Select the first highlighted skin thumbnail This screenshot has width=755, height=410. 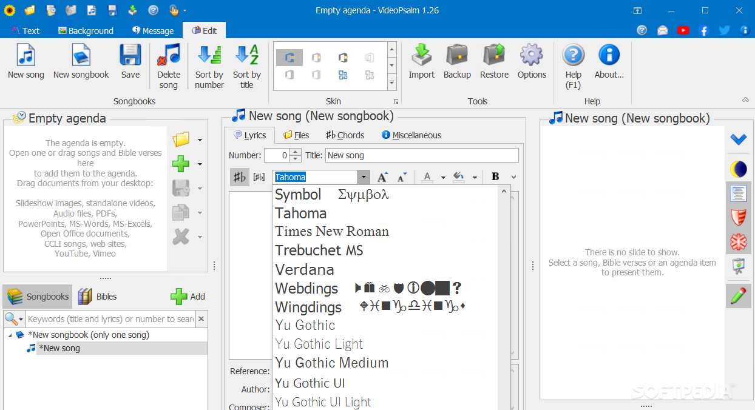point(289,58)
